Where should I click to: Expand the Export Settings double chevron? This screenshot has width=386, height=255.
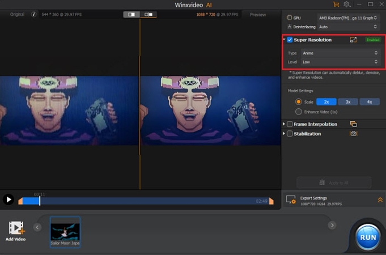pyautogui.click(x=380, y=199)
